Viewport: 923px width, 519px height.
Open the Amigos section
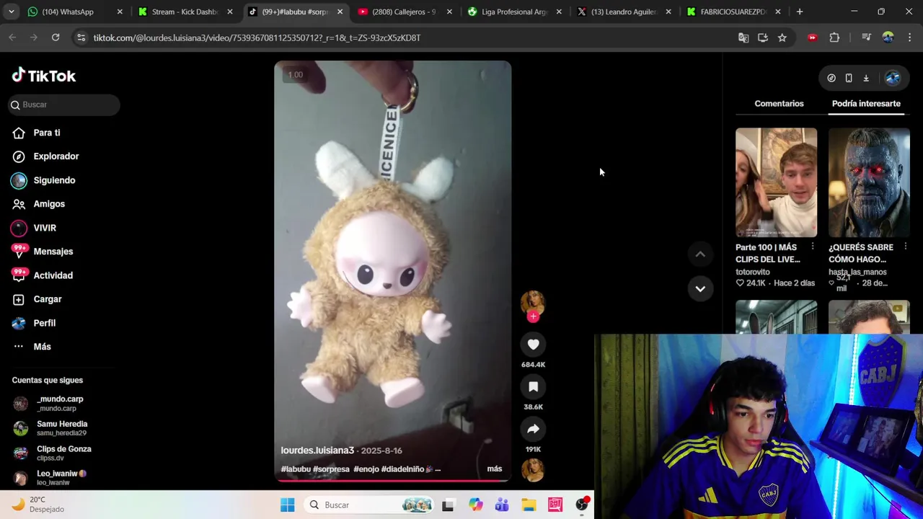click(48, 204)
